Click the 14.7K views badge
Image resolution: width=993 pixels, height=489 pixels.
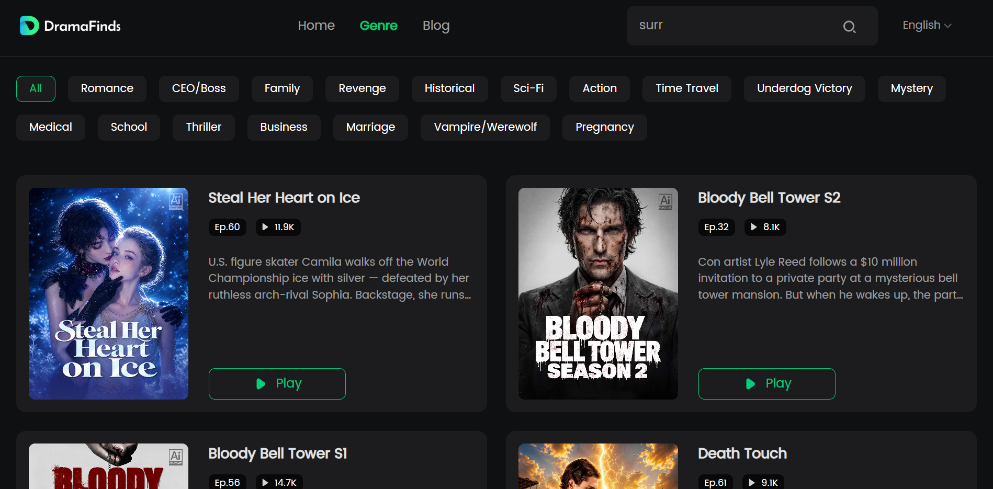click(279, 482)
